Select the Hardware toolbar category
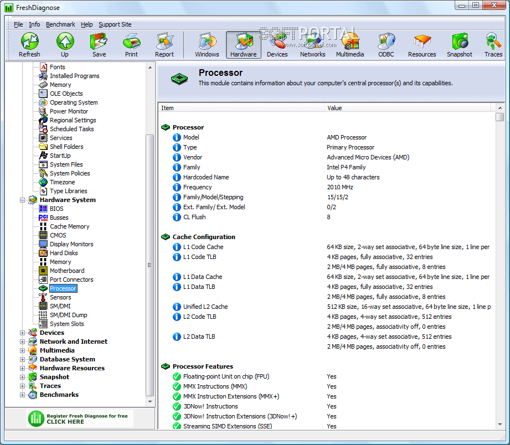The width and height of the screenshot is (510, 445). pyautogui.click(x=244, y=44)
